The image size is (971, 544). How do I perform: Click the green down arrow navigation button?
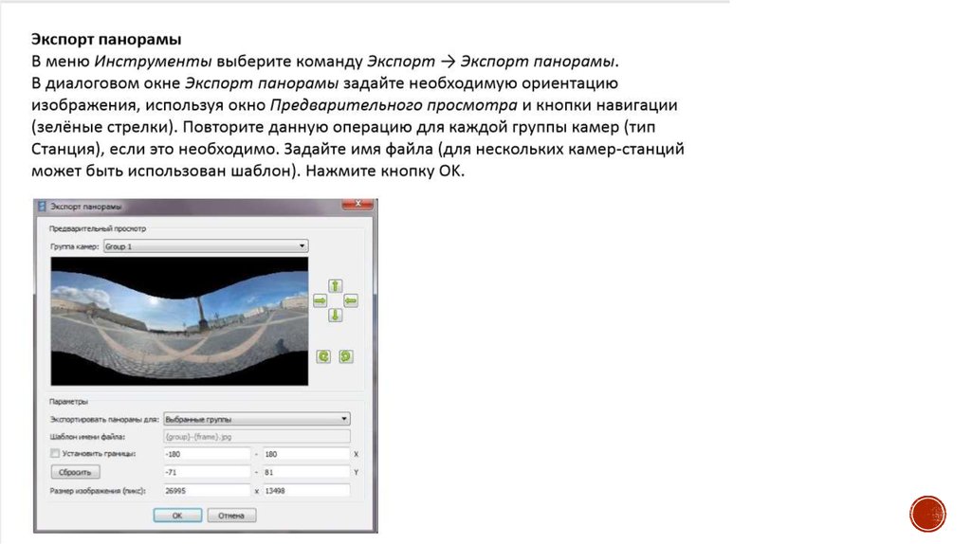334,316
